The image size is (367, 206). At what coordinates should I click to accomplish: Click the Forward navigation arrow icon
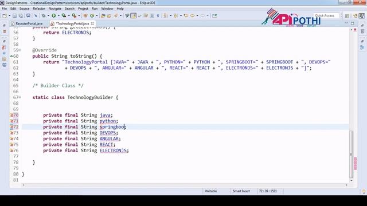[x=202, y=15]
